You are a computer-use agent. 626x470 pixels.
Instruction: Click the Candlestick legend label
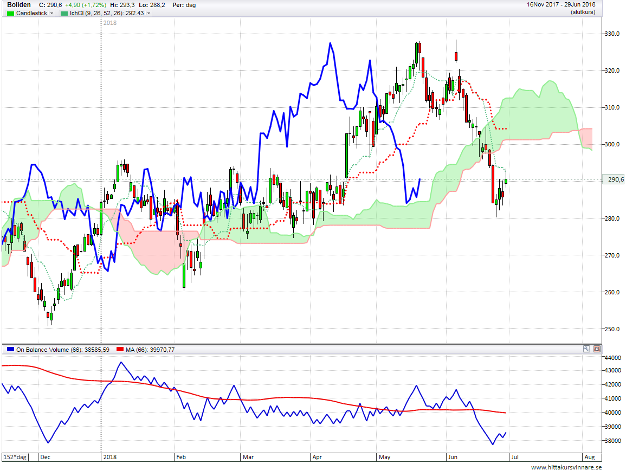tap(31, 13)
